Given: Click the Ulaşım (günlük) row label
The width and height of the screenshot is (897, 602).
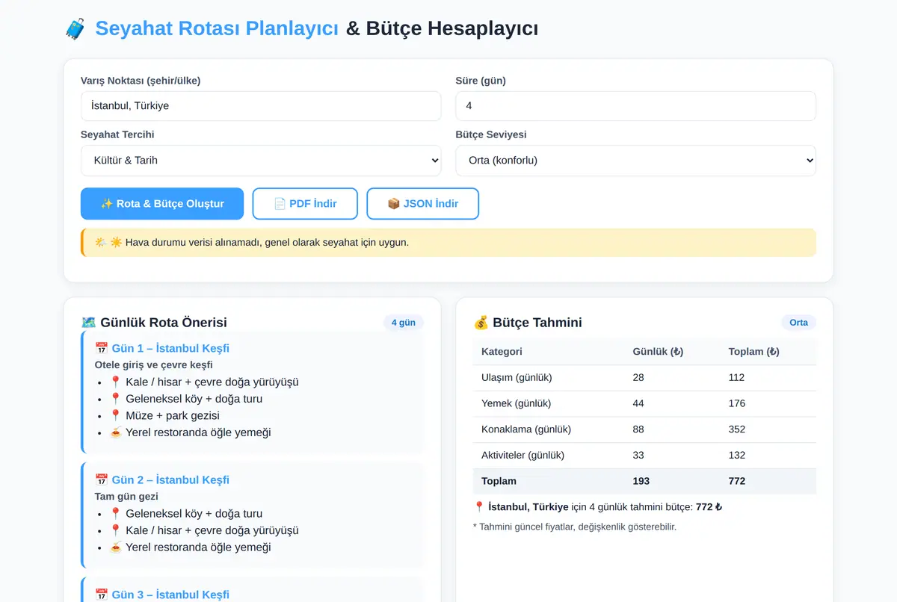Looking at the screenshot, I should (x=517, y=377).
